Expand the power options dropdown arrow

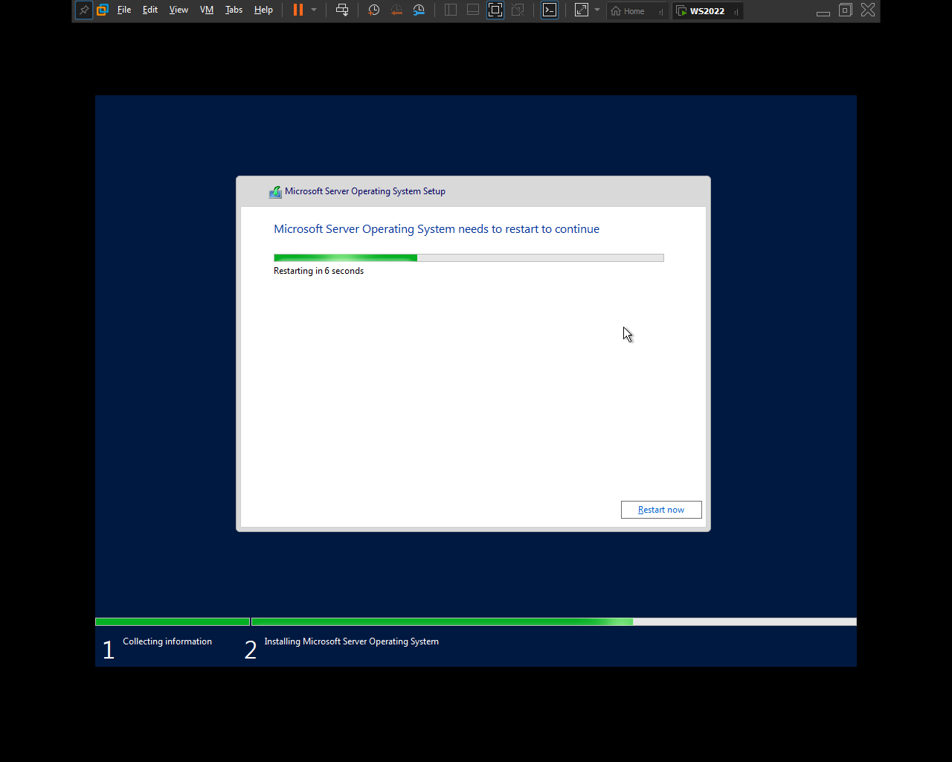click(314, 10)
